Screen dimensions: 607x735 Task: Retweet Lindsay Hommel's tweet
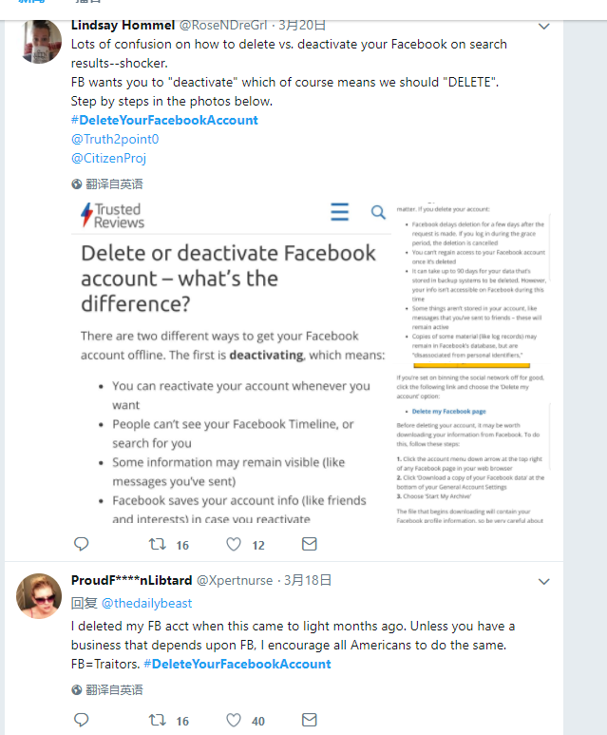click(x=159, y=544)
